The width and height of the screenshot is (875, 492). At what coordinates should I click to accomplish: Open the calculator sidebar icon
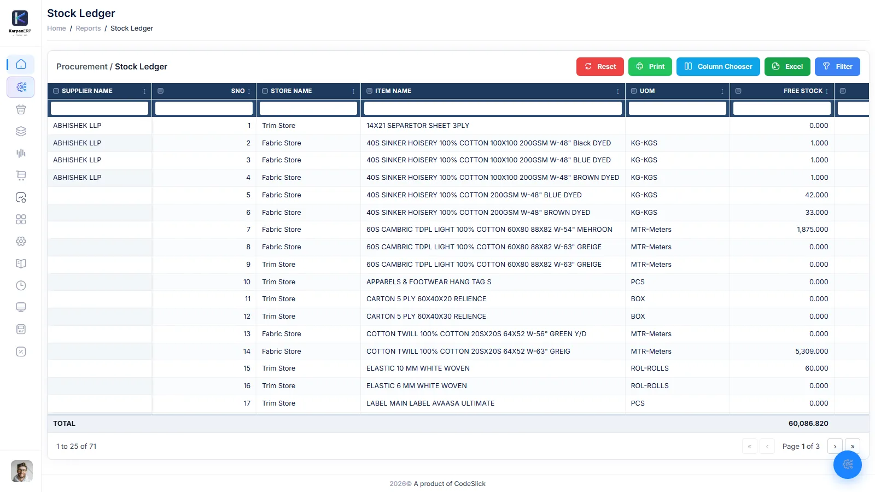click(21, 329)
